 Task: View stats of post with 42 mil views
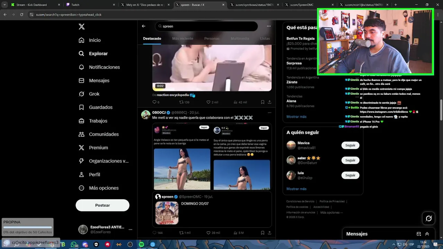pyautogui.click(x=240, y=102)
